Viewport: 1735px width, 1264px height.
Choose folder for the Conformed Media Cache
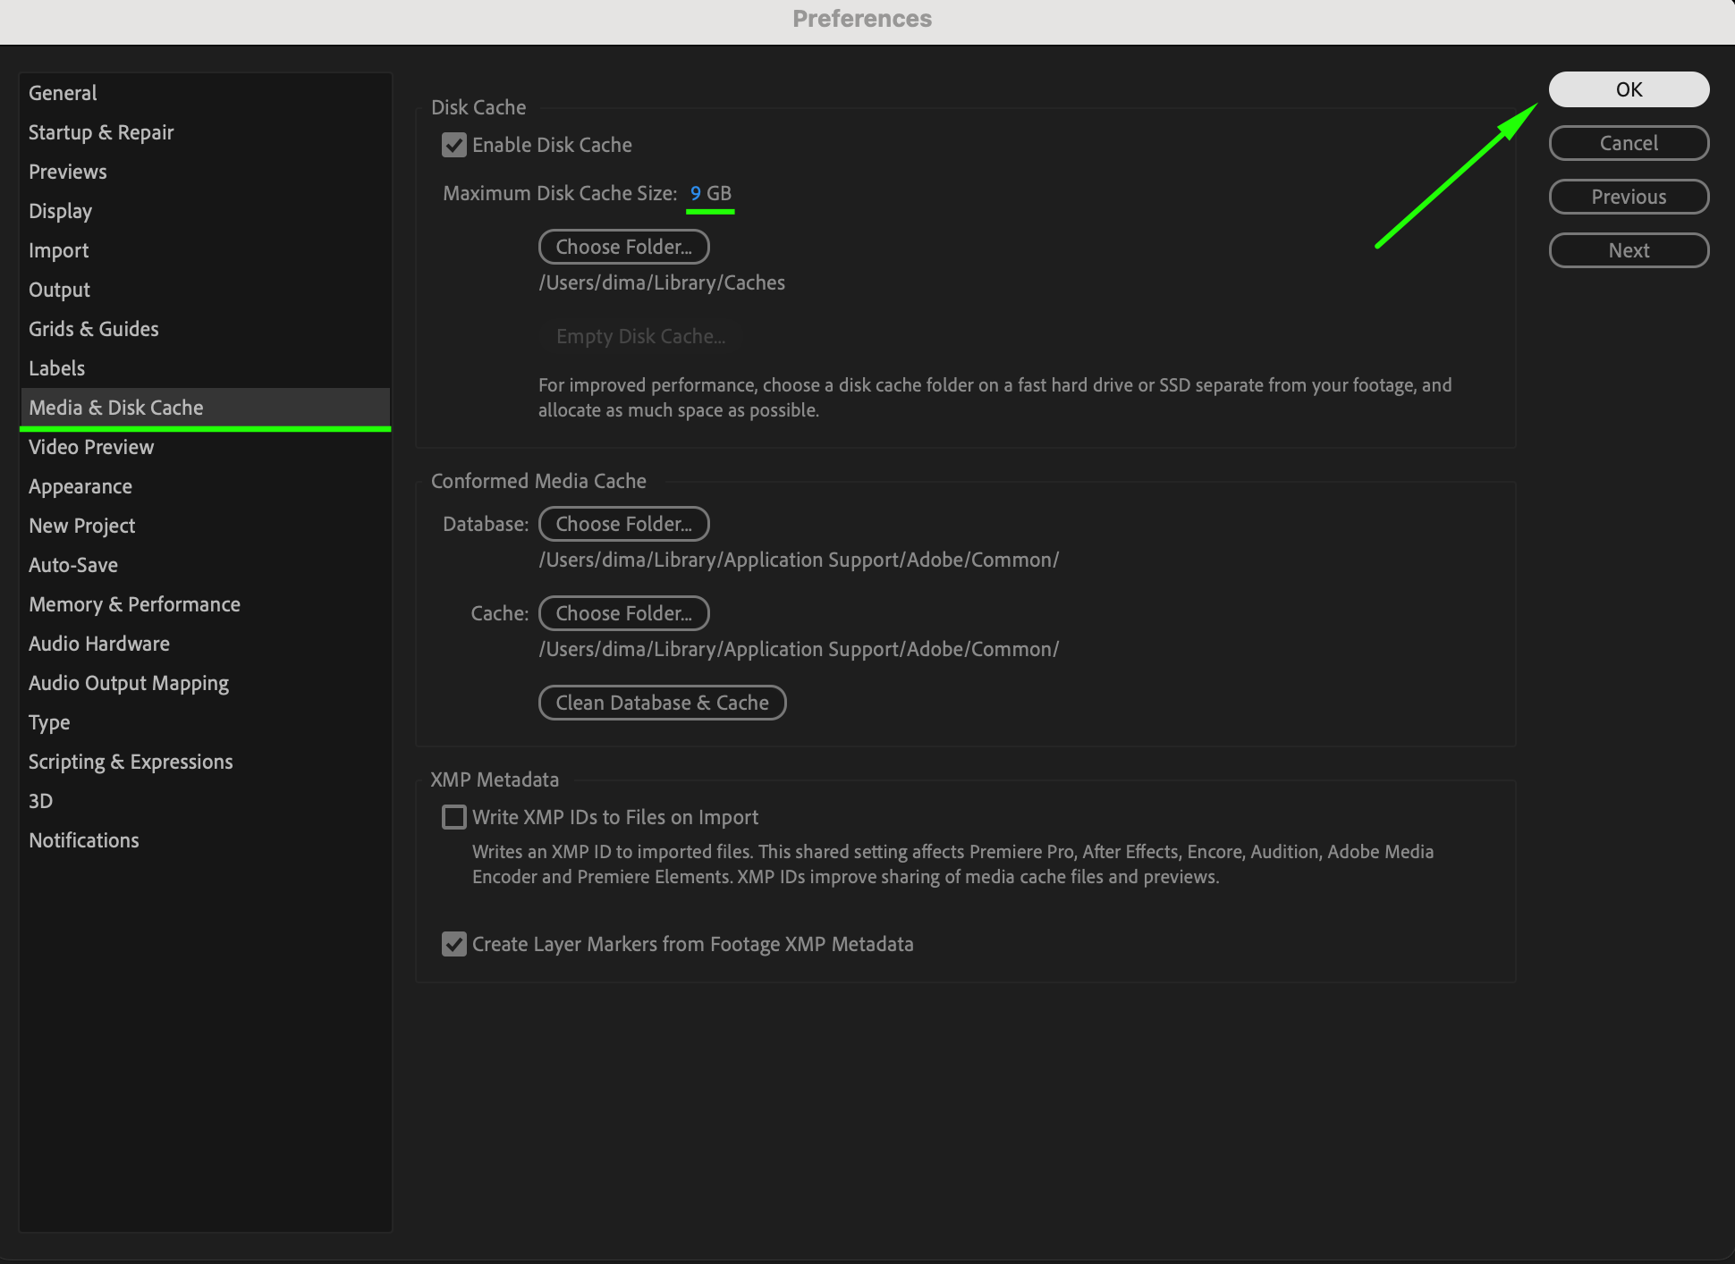pyautogui.click(x=623, y=613)
